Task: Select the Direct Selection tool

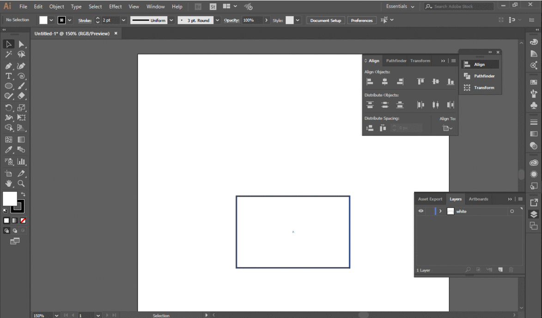Action: 21,44
